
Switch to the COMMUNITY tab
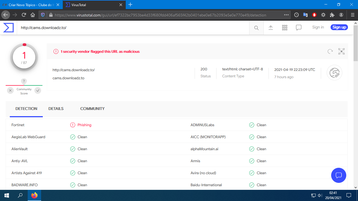[x=92, y=109]
